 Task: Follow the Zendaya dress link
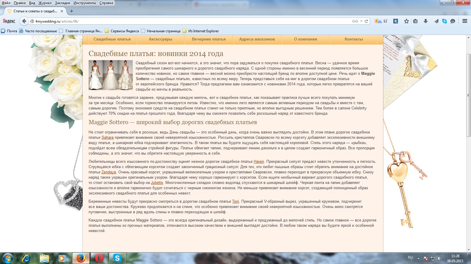pos(109,172)
